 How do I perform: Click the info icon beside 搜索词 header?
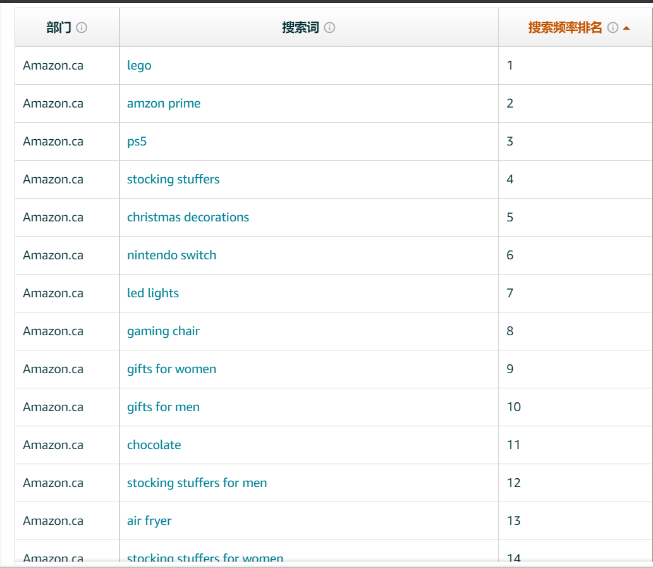329,28
